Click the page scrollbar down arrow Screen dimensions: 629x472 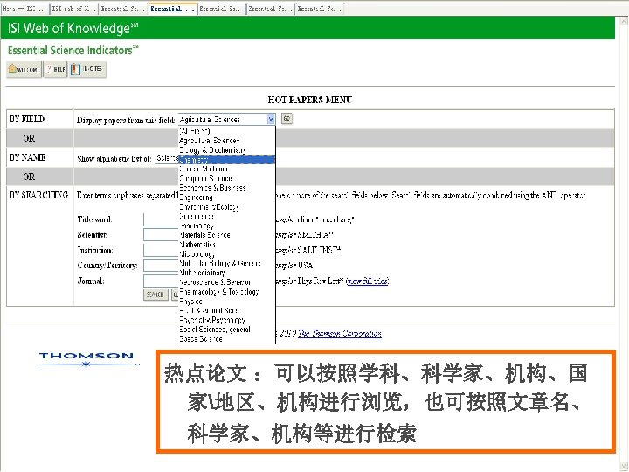[624, 466]
